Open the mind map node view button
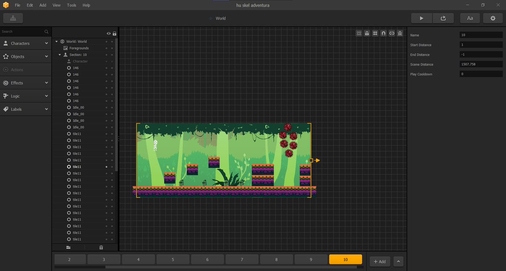This screenshot has width=506, height=271. pos(13,18)
